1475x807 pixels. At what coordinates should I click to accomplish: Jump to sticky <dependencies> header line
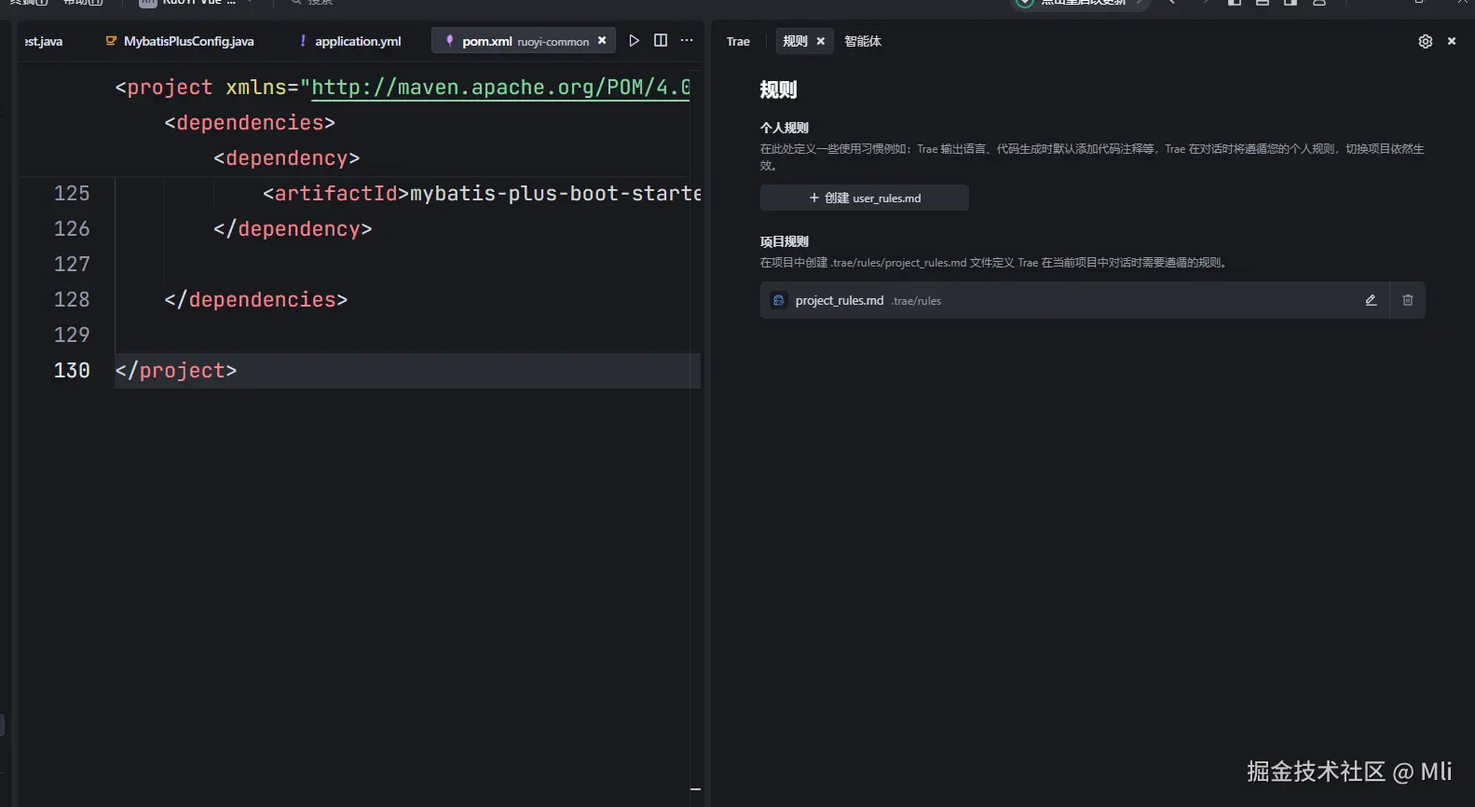(250, 122)
